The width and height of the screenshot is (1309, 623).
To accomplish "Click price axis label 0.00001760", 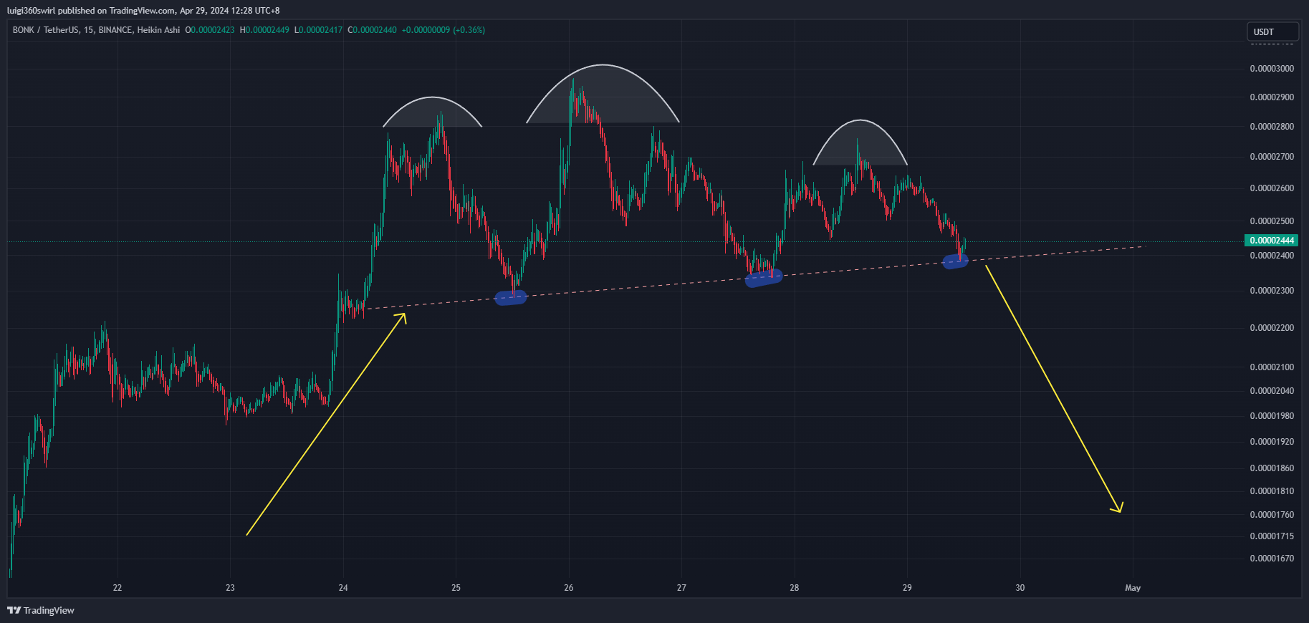I will pos(1272,515).
